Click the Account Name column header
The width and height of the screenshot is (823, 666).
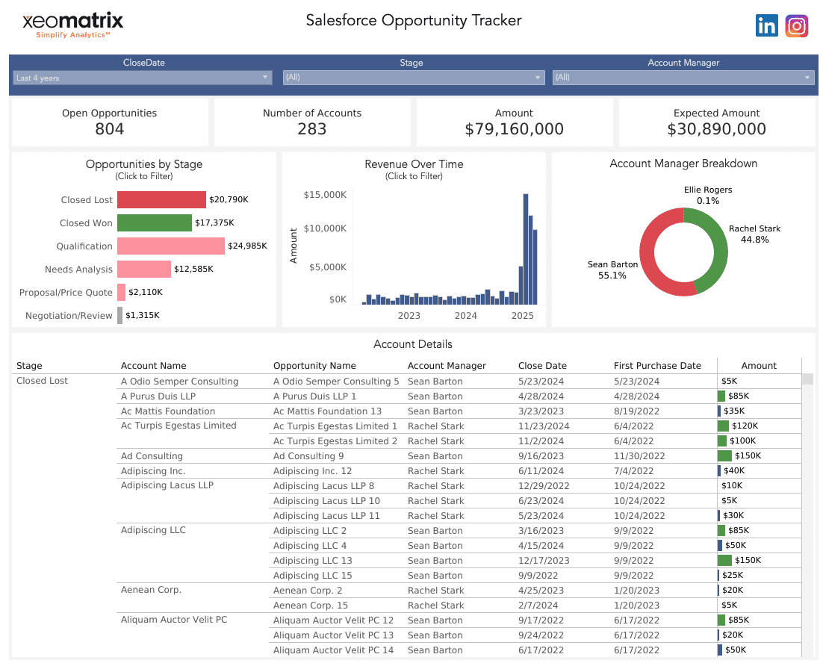(153, 365)
